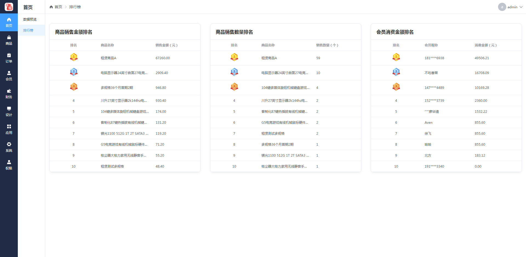526x257 pixels.
Task: Go to 会员 in the sidebar
Action: coord(9,76)
